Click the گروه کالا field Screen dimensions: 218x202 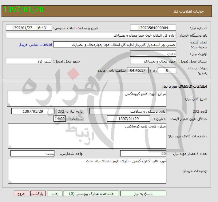click(128, 111)
